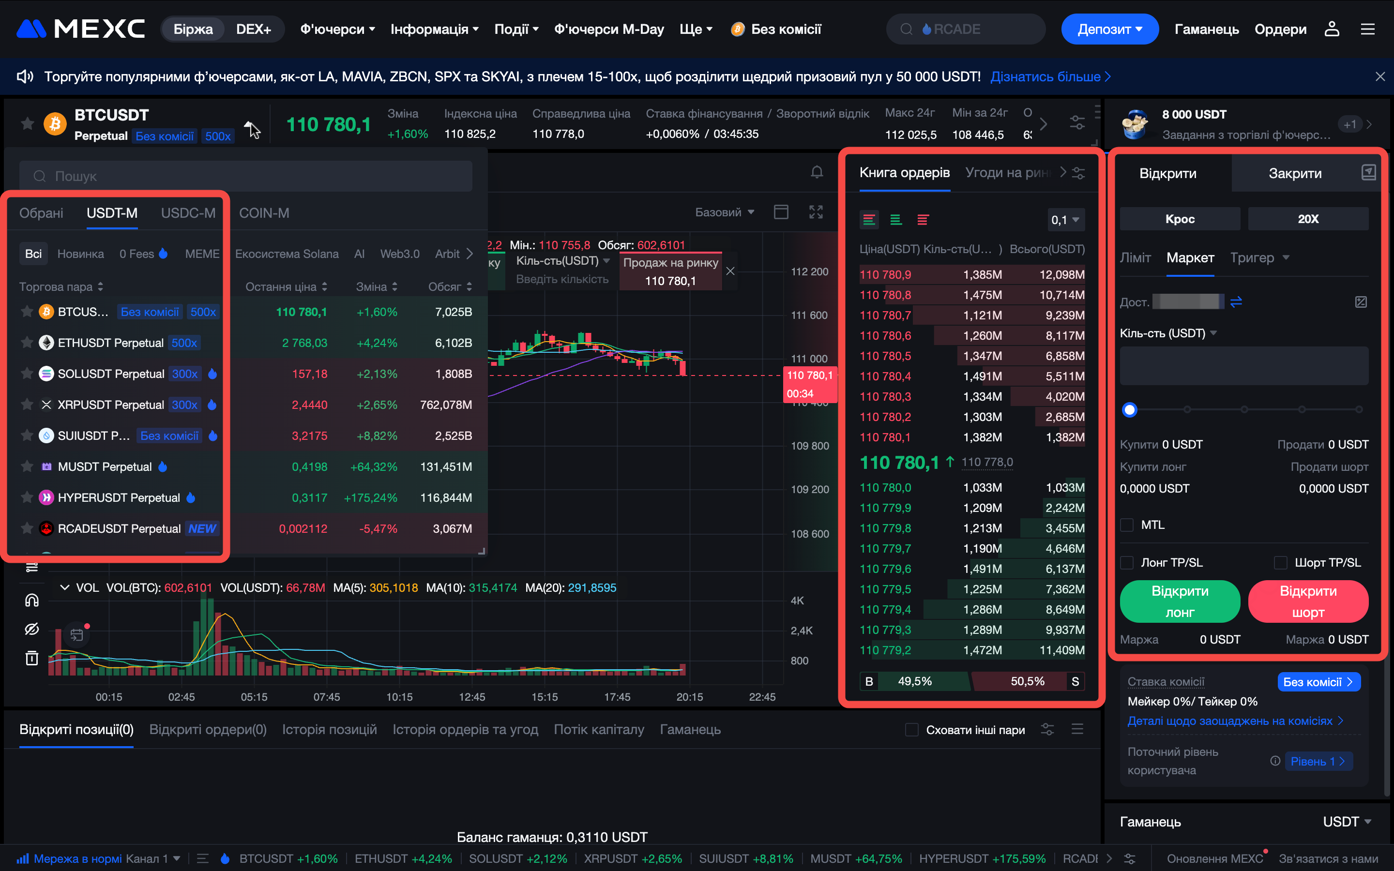
Task: Expand the Інформація menu
Action: point(434,29)
